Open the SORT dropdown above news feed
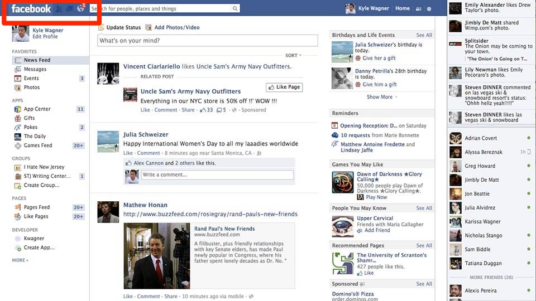 (293, 55)
